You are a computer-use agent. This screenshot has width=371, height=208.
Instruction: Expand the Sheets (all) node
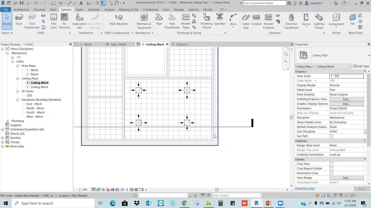(3, 134)
